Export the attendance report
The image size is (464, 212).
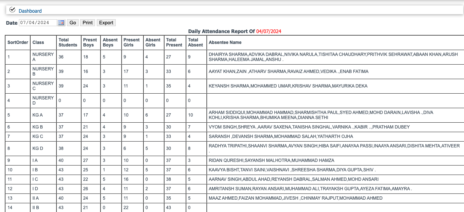pyautogui.click(x=106, y=23)
